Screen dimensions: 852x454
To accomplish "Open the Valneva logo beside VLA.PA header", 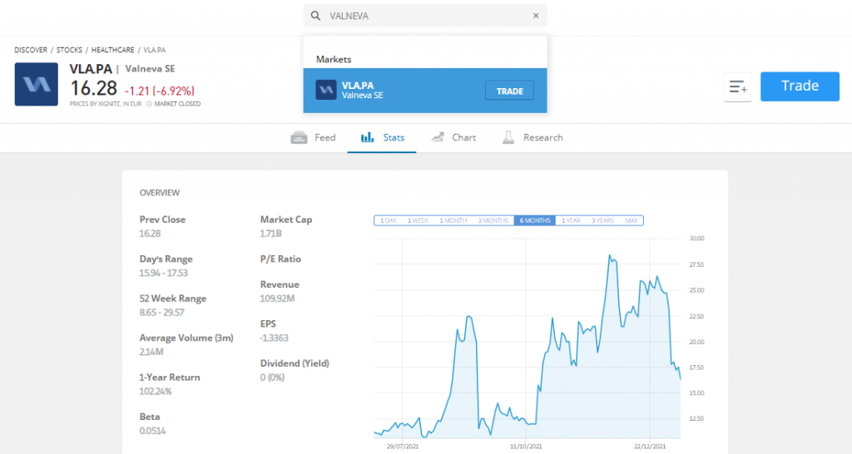I will [x=37, y=84].
